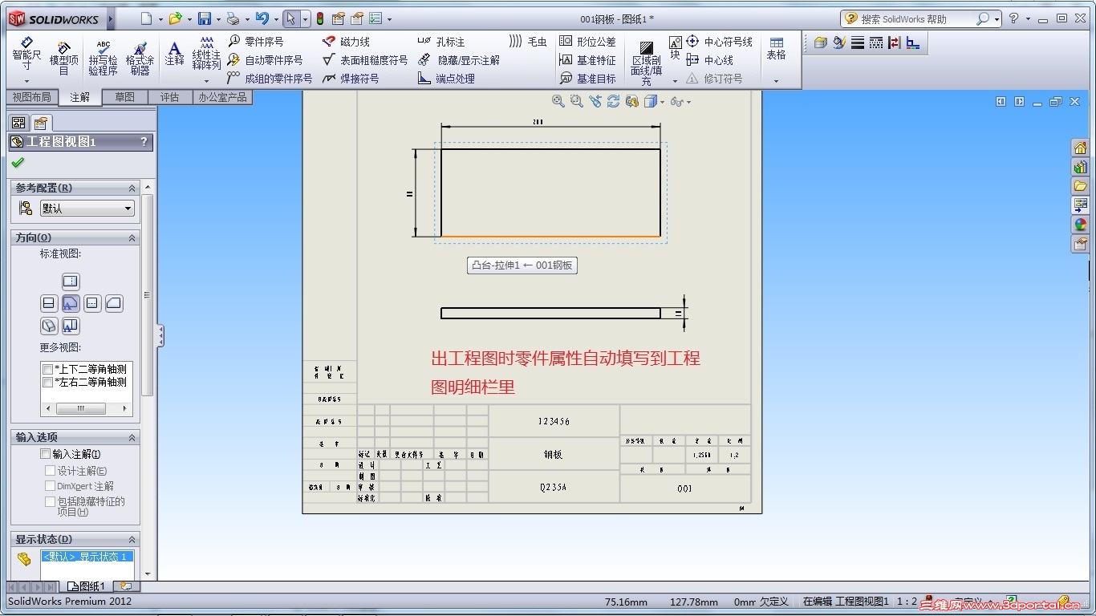Select the <默认>_显示状态 1 list item

pyautogui.click(x=86, y=557)
